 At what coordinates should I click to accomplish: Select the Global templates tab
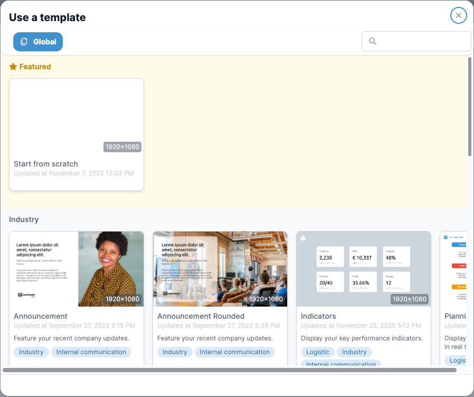(38, 42)
